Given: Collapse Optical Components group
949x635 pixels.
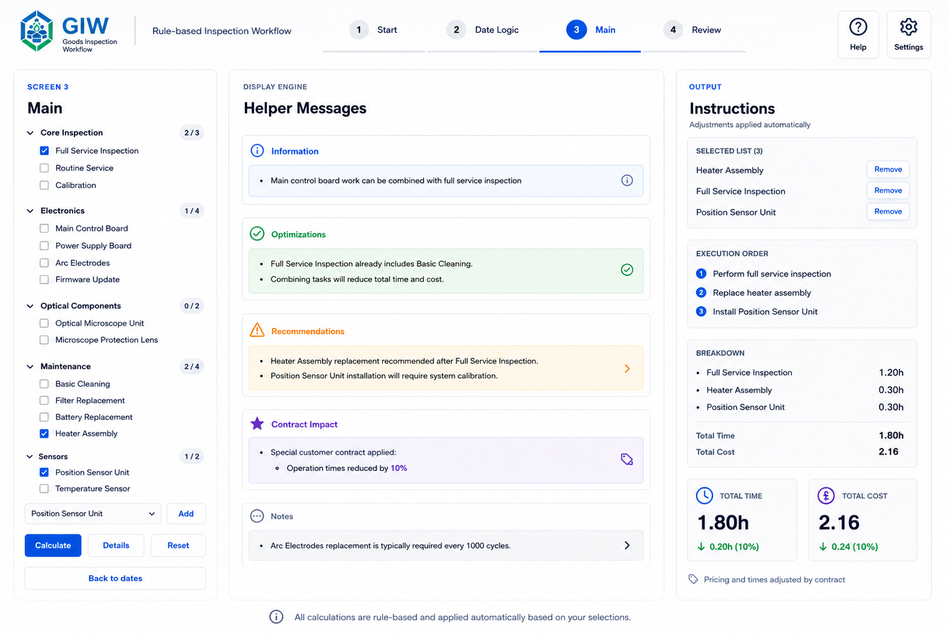Looking at the screenshot, I should (x=30, y=306).
